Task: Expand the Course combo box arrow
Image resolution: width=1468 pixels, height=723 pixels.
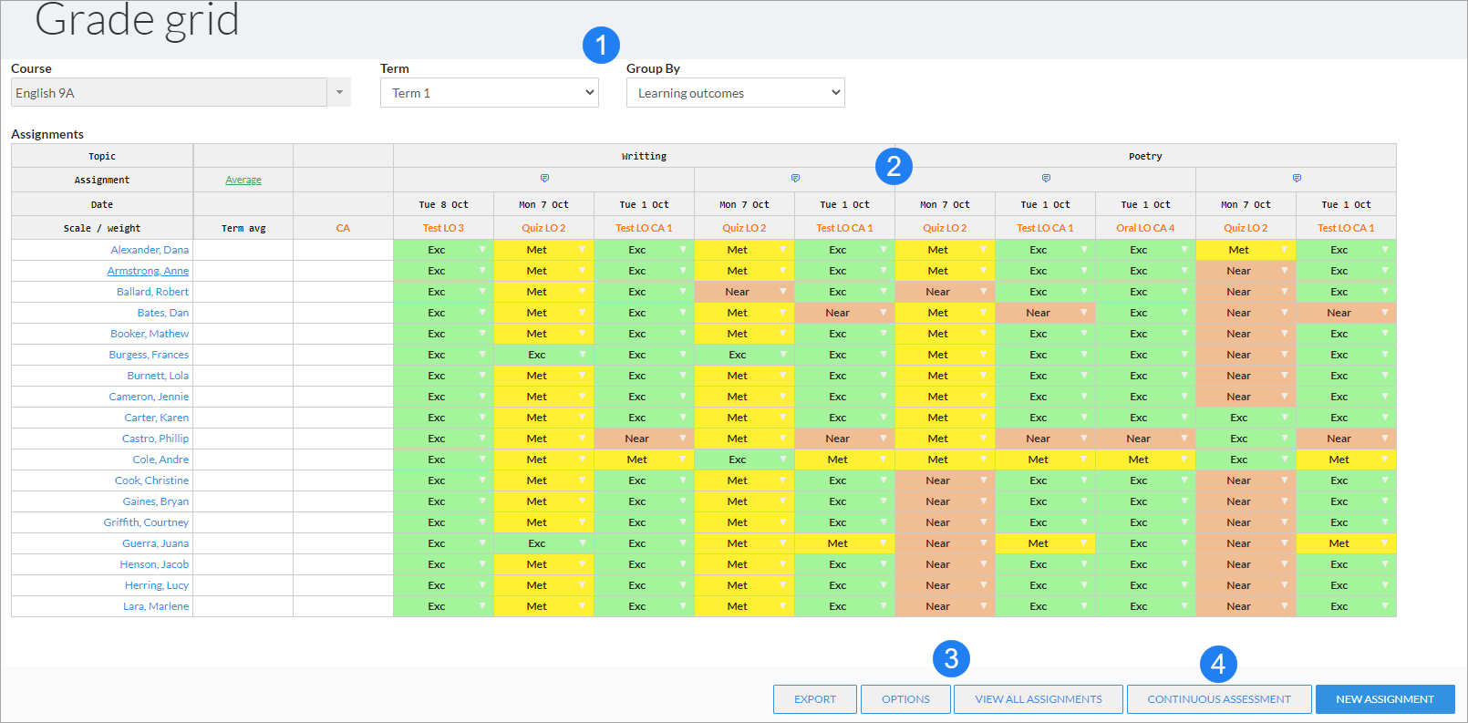Action: (x=339, y=92)
